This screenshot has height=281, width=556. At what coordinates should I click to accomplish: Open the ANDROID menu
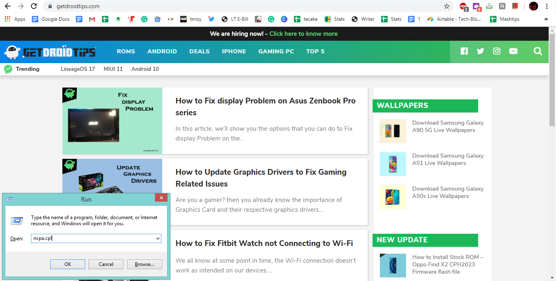pos(162,51)
